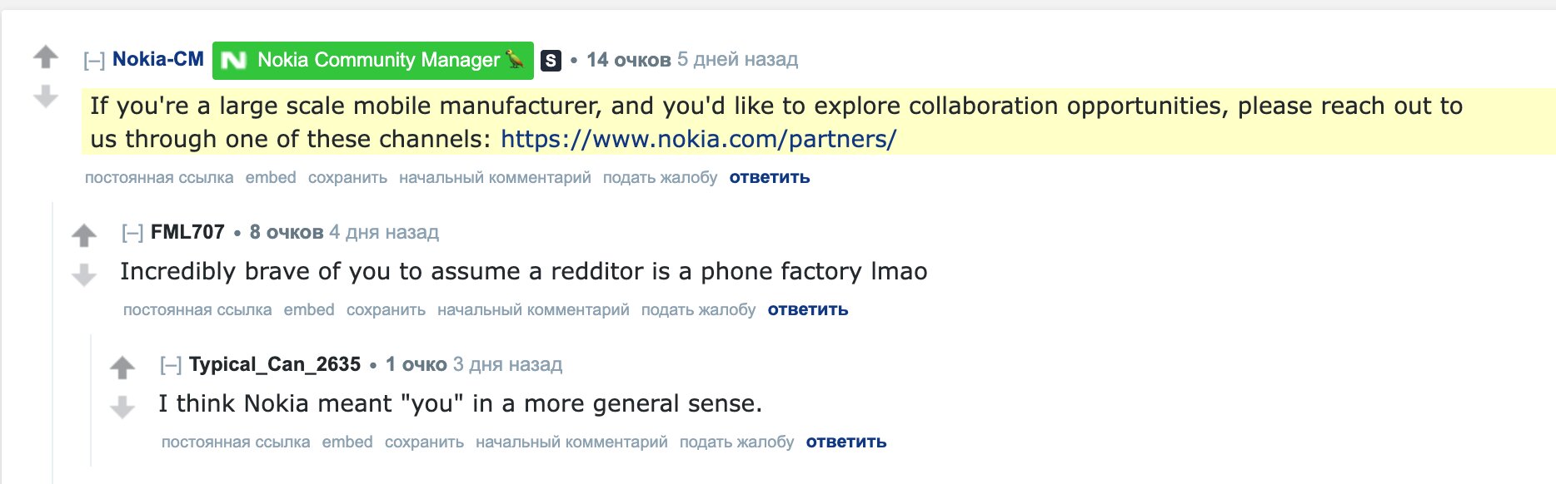This screenshot has width=1556, height=484.
Task: Click подать жалобу under FML707's comment
Action: [698, 309]
